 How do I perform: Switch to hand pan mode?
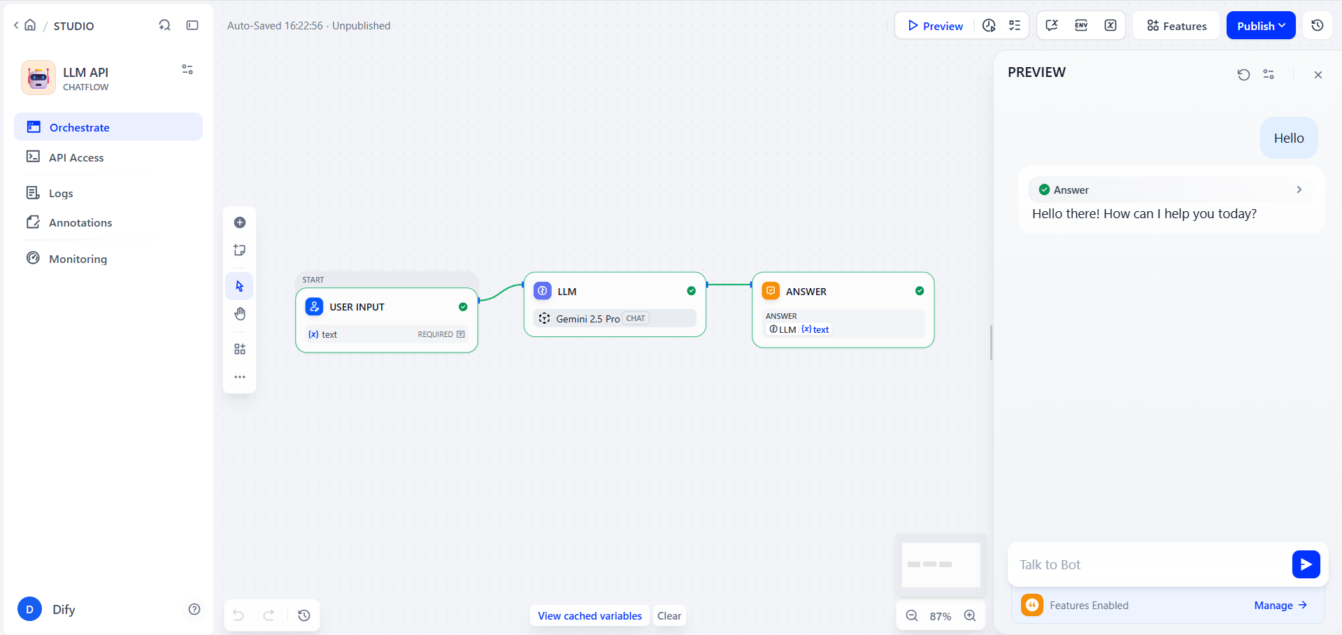point(240,314)
